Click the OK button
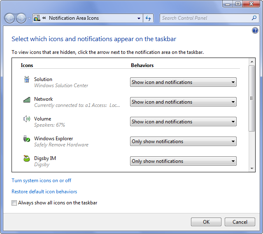 pyautogui.click(x=206, y=222)
